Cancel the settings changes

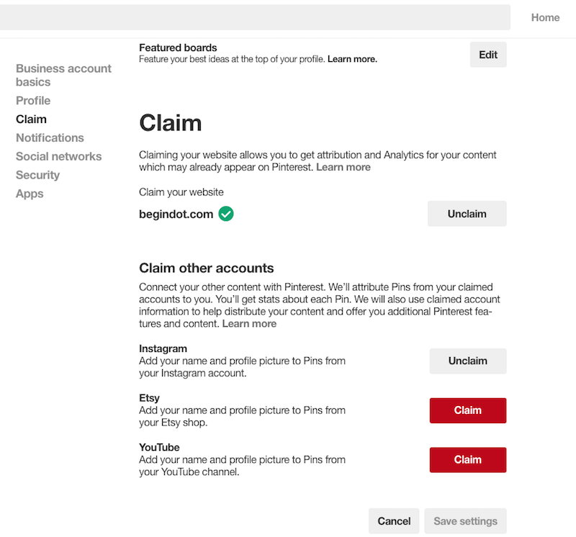(394, 521)
